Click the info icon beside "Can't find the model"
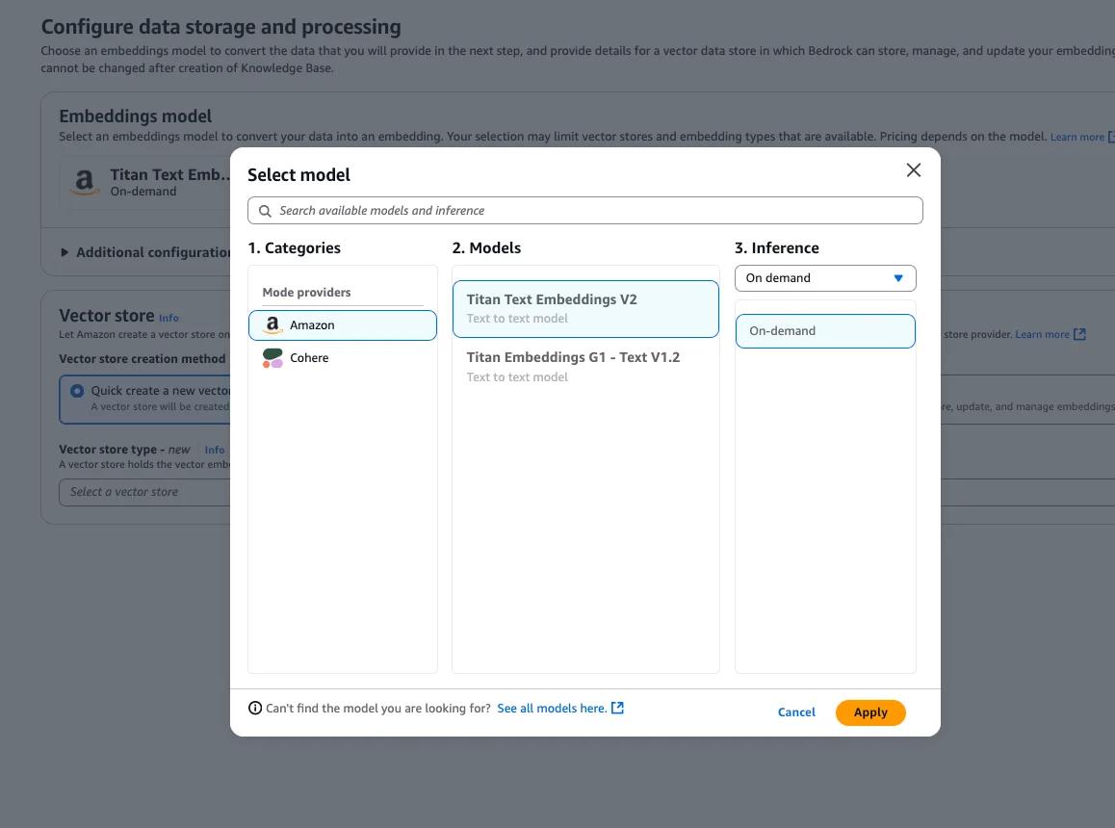Screen dimensions: 1115x828 point(255,709)
